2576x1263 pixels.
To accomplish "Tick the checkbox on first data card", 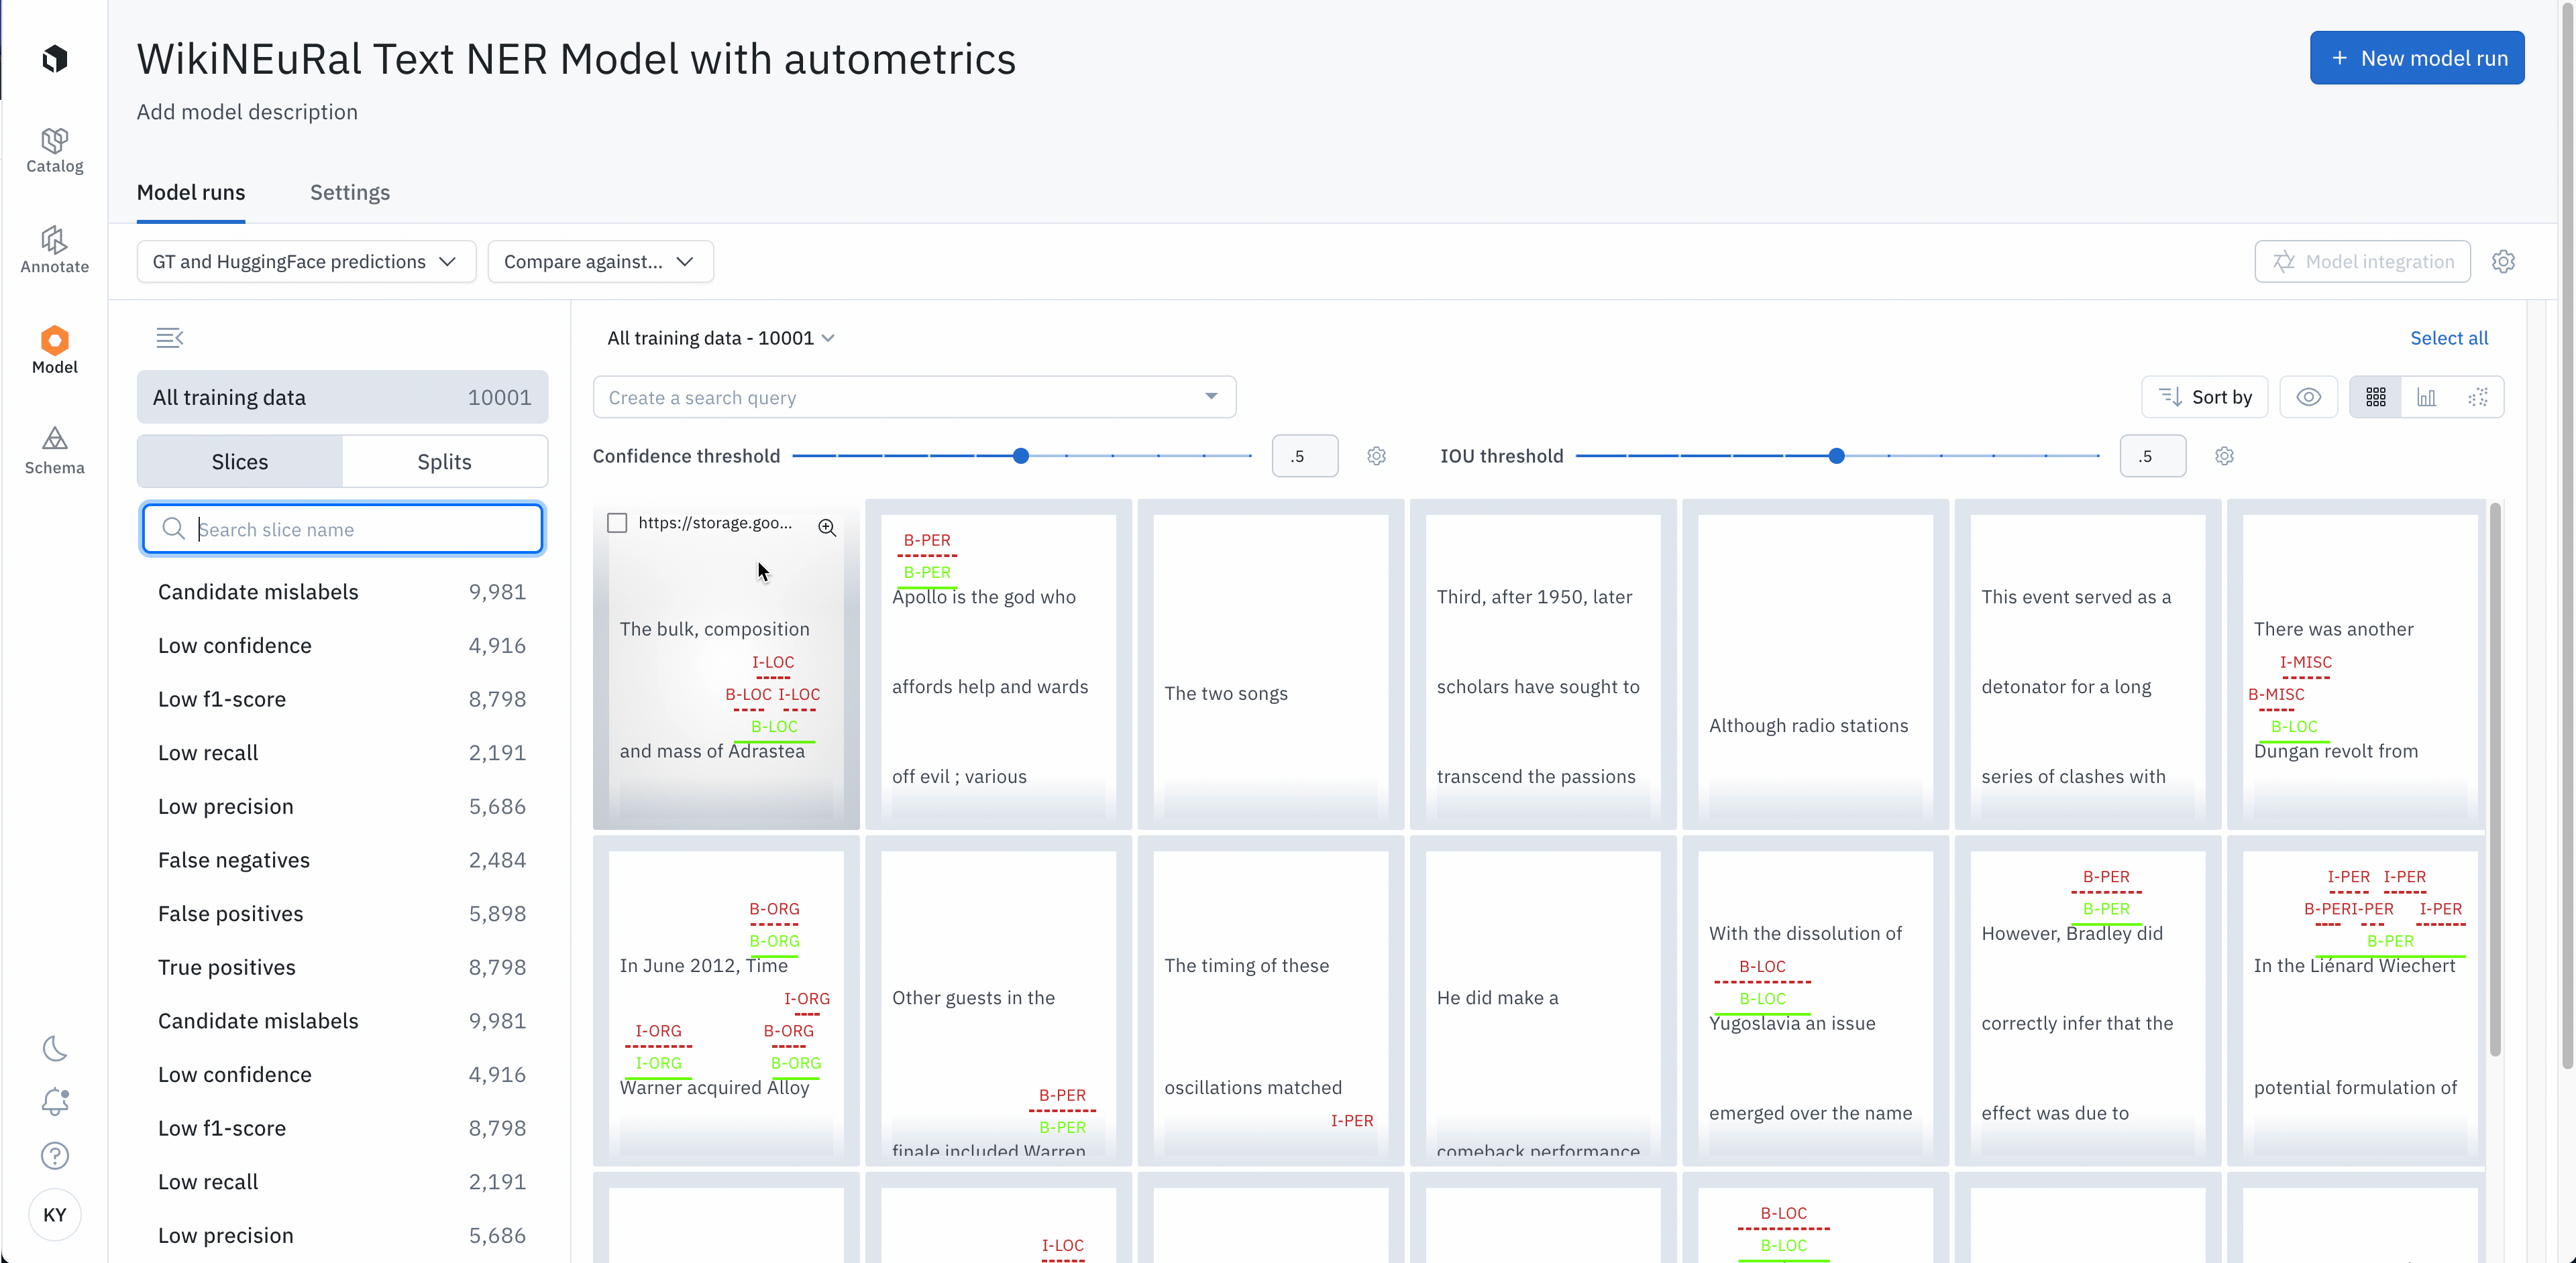I will (617, 524).
